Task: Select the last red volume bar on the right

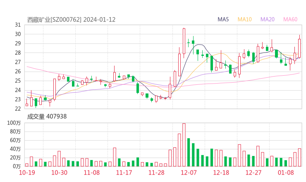Action: pyautogui.click(x=299, y=158)
